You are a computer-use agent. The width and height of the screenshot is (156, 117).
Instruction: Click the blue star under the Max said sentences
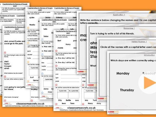[x=42, y=54]
